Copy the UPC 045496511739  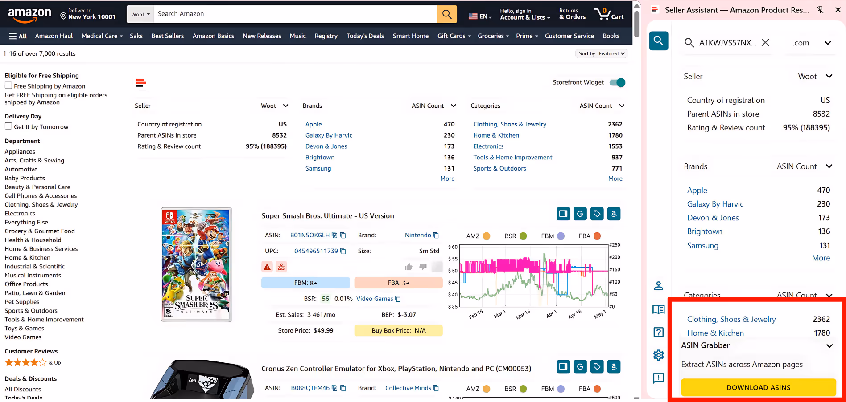point(343,251)
